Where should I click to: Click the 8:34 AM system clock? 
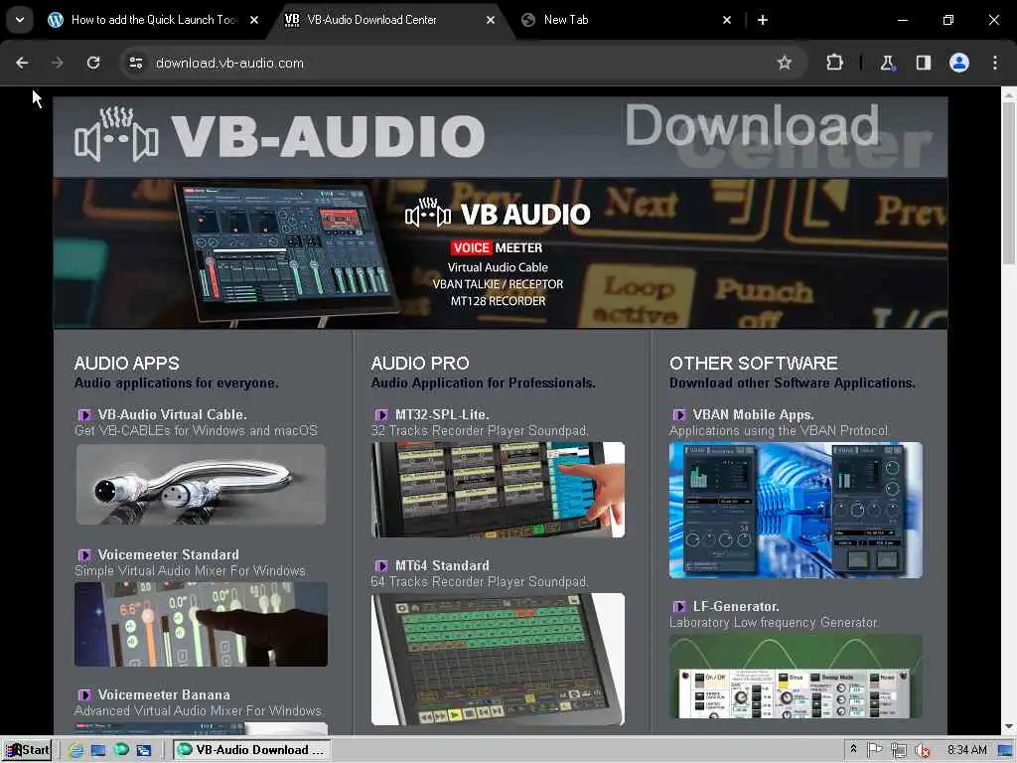tap(967, 750)
